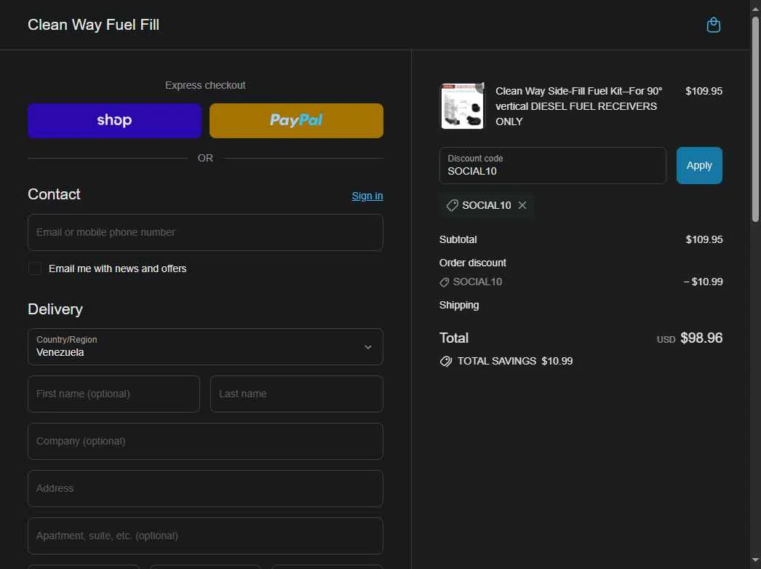Click the 'TOTAL SAVINGS $10.99' text
The image size is (761, 569).
point(515,361)
